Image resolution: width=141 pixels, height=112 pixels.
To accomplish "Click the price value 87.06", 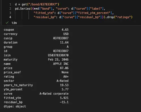I will click(x=64, y=68).
